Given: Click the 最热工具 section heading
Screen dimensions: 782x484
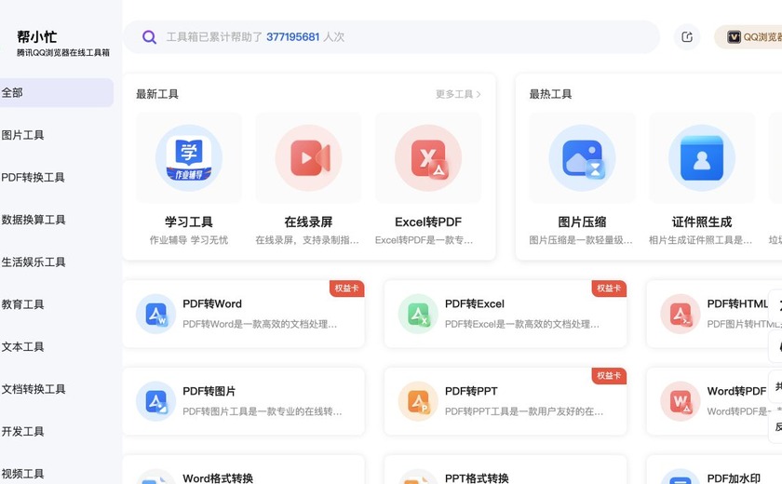Looking at the screenshot, I should click(x=550, y=94).
